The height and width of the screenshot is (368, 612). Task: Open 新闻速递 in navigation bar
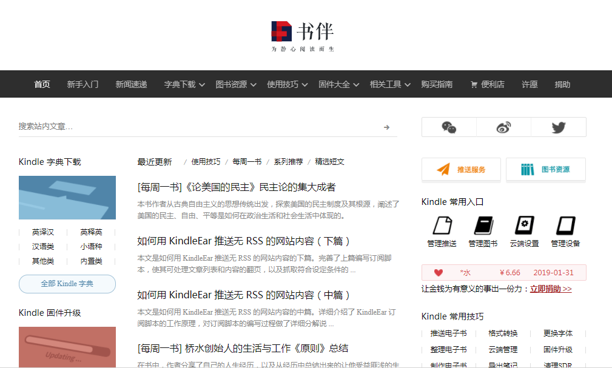131,84
